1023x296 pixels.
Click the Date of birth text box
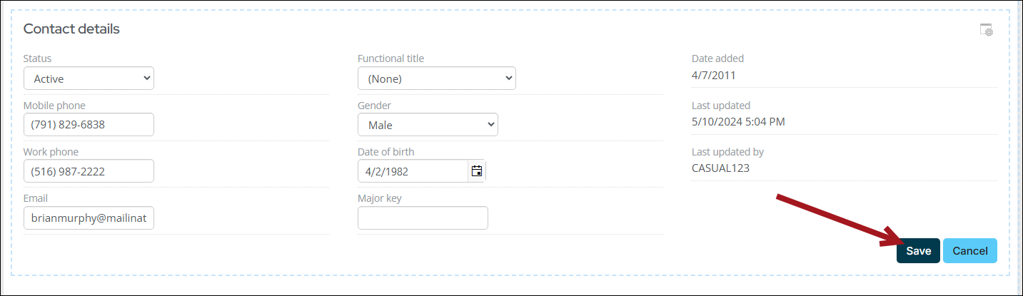[x=413, y=171]
